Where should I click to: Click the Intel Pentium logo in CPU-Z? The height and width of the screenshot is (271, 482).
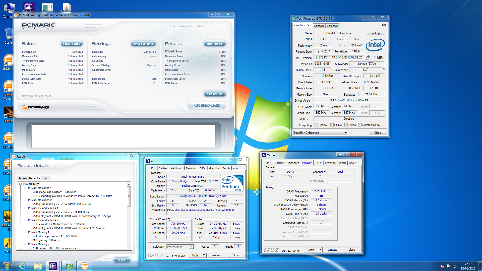(231, 183)
